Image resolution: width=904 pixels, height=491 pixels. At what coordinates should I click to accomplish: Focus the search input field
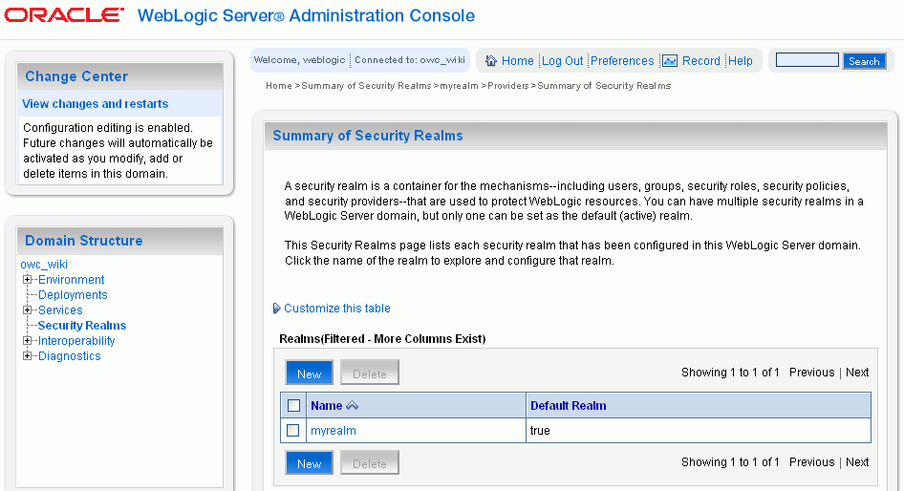click(x=807, y=60)
